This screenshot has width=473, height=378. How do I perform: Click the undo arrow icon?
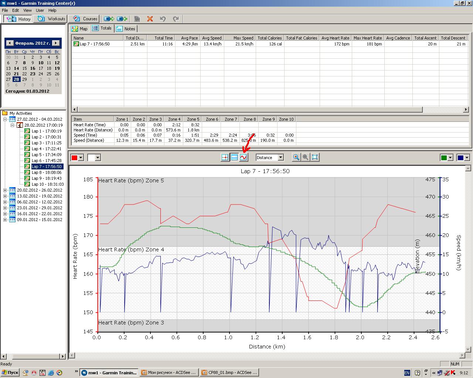pyautogui.click(x=163, y=18)
